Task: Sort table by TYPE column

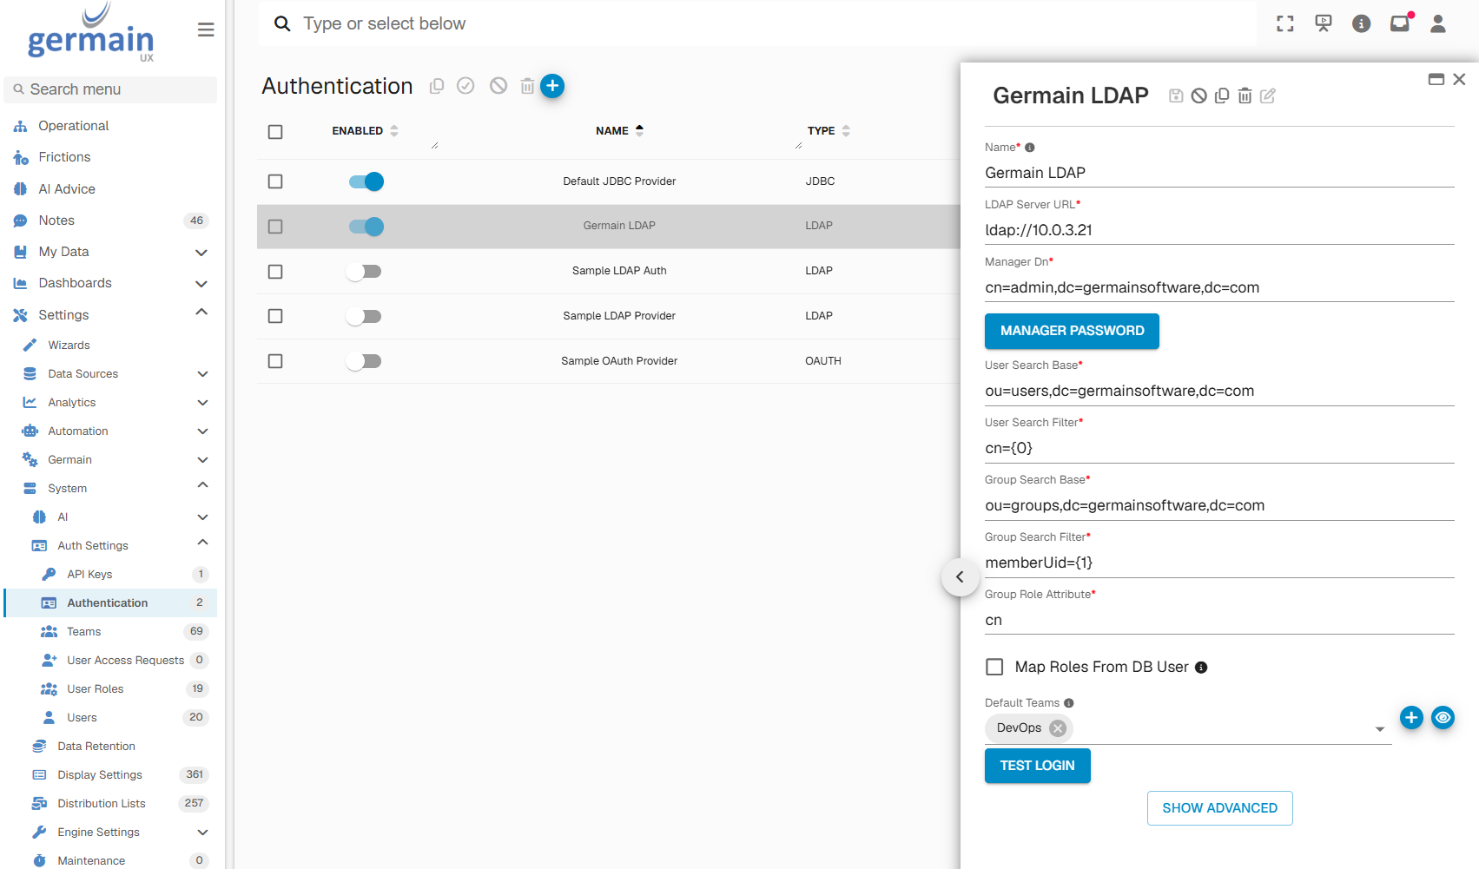Action: (x=829, y=131)
